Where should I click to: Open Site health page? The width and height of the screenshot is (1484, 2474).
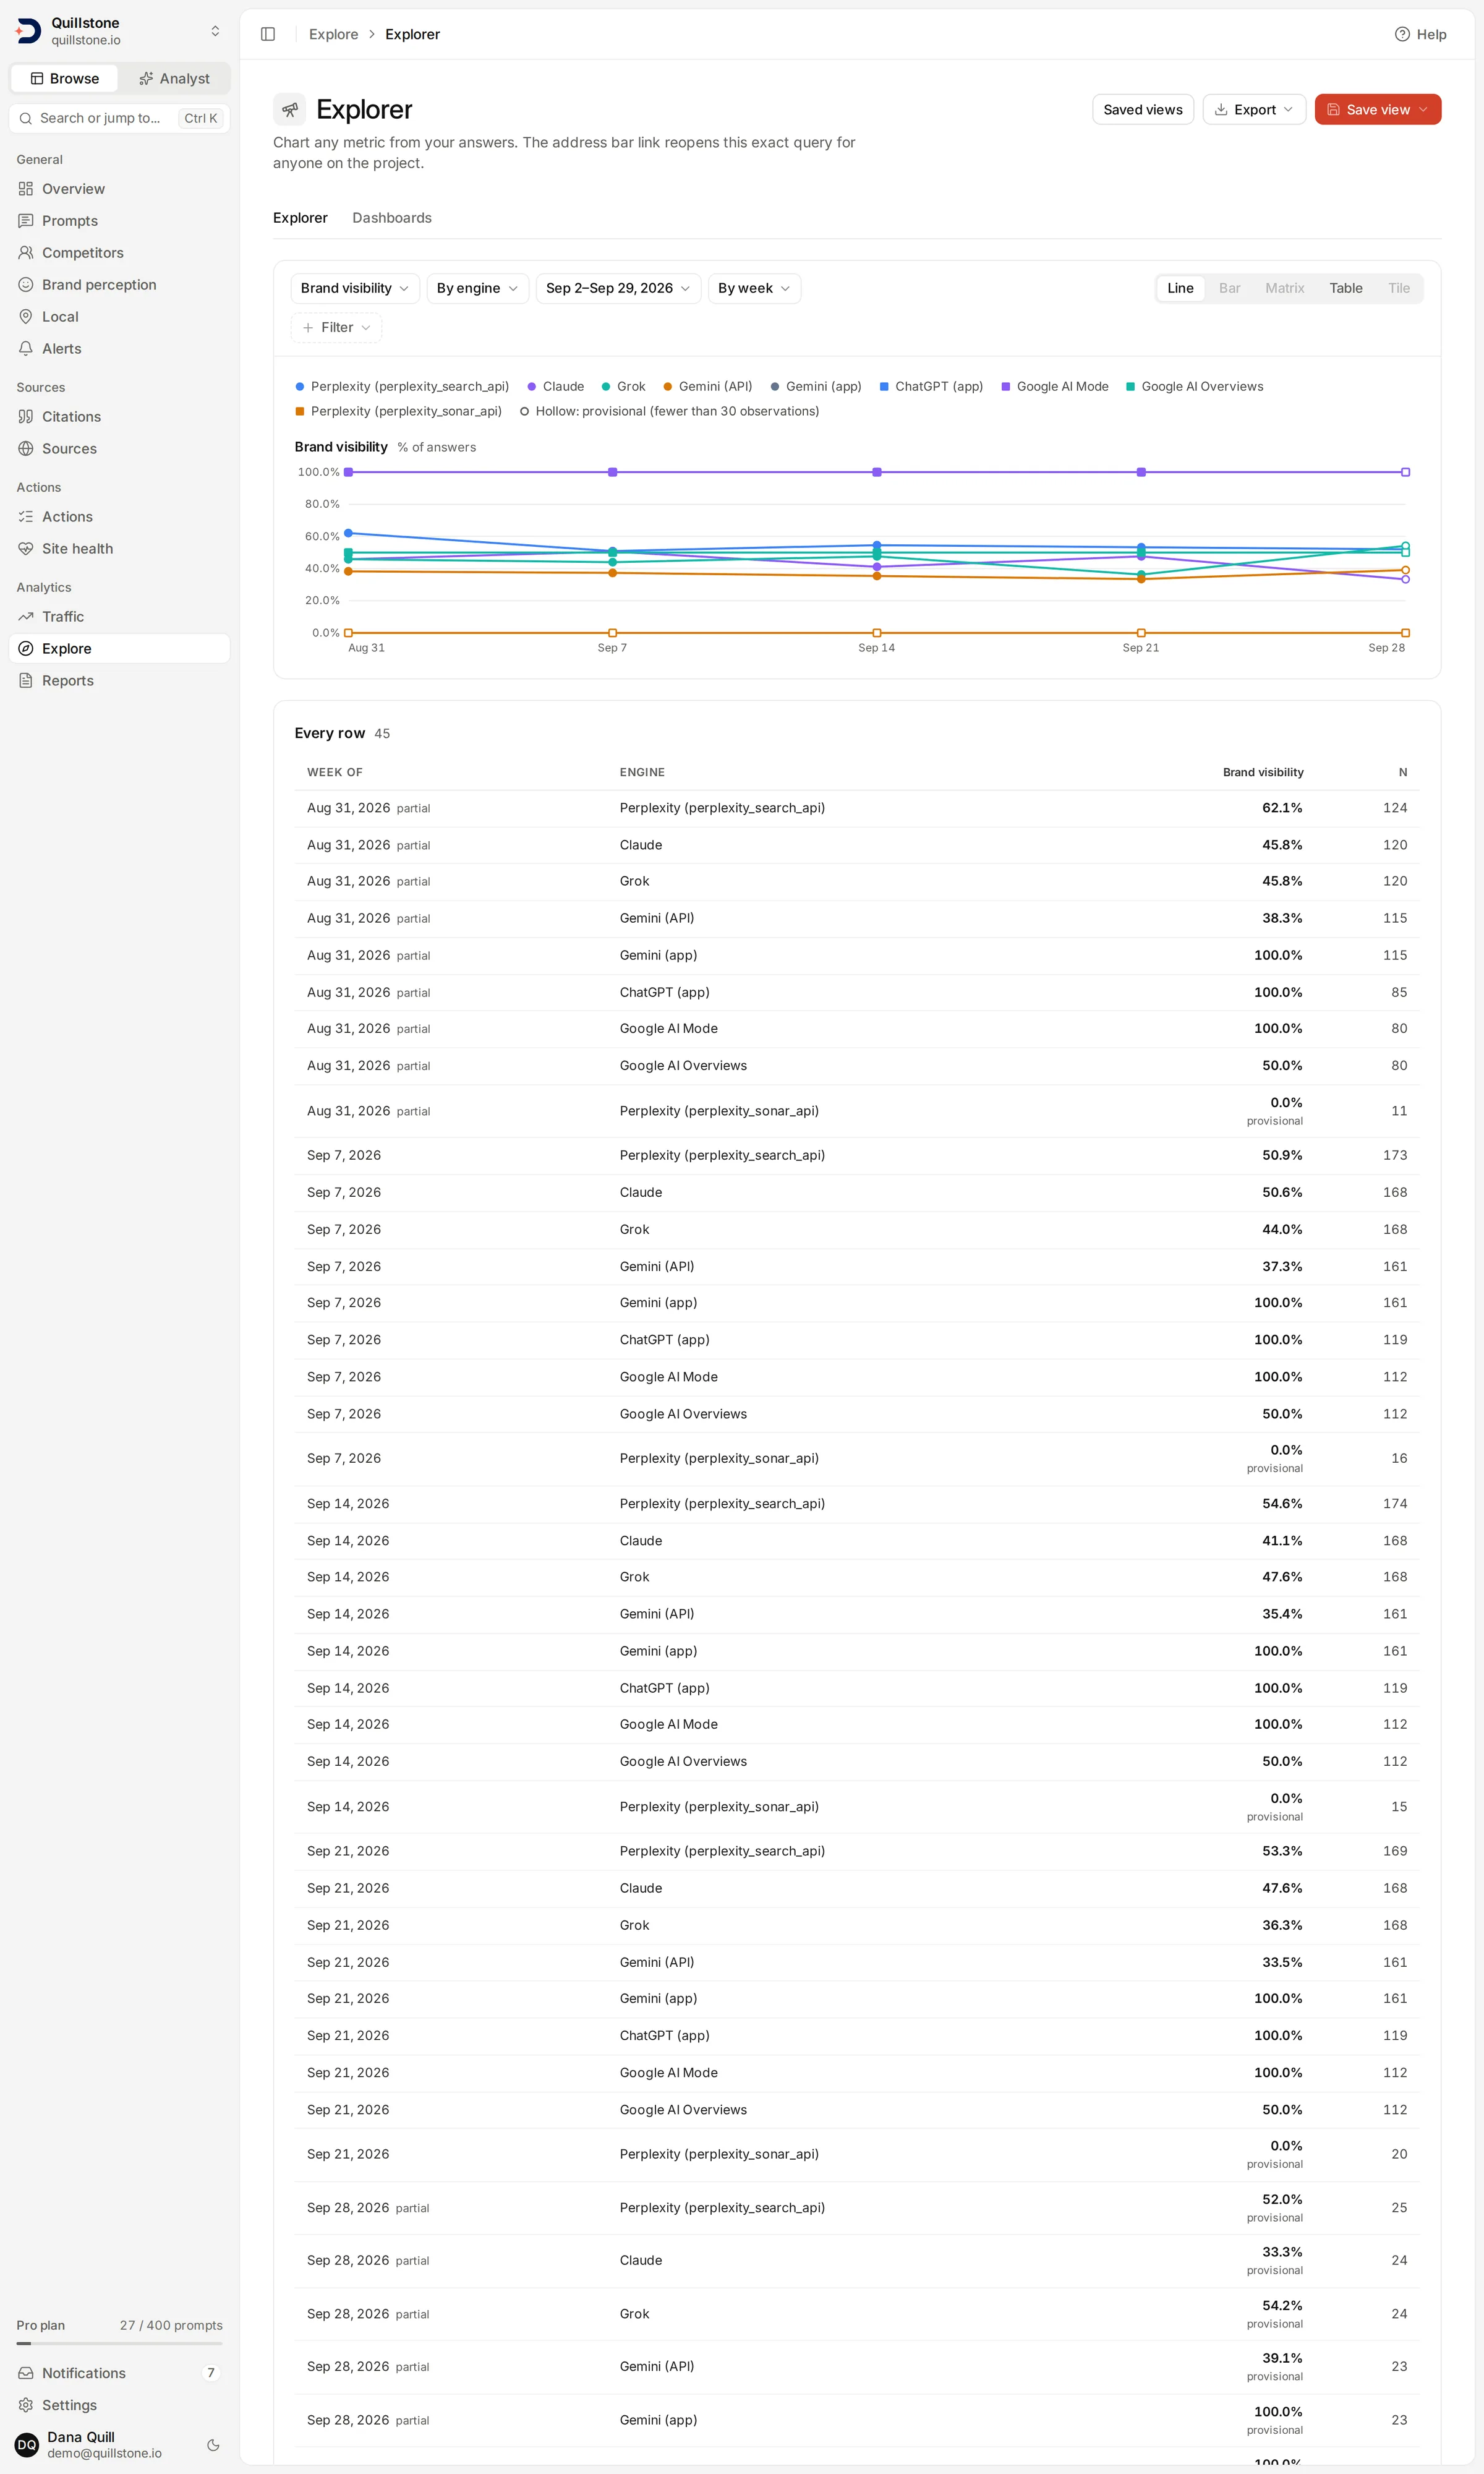pyautogui.click(x=119, y=549)
